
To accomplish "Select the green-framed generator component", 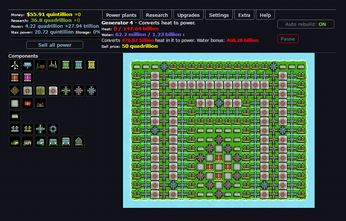I will click(41, 91).
